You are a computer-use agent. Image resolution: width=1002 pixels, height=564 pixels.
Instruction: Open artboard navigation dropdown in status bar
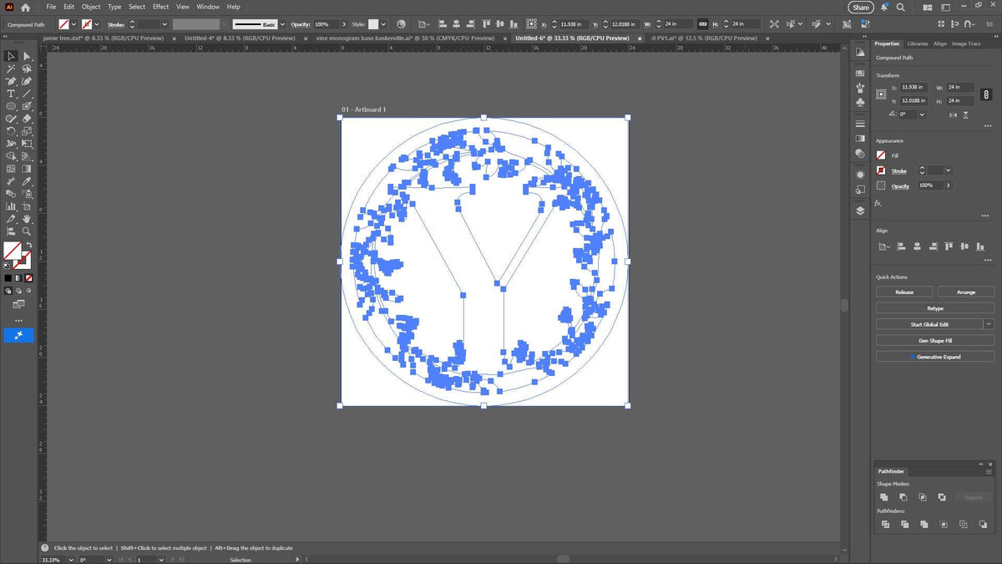pyautogui.click(x=161, y=559)
